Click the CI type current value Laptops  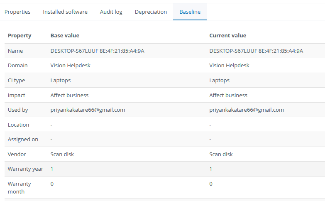219,80
